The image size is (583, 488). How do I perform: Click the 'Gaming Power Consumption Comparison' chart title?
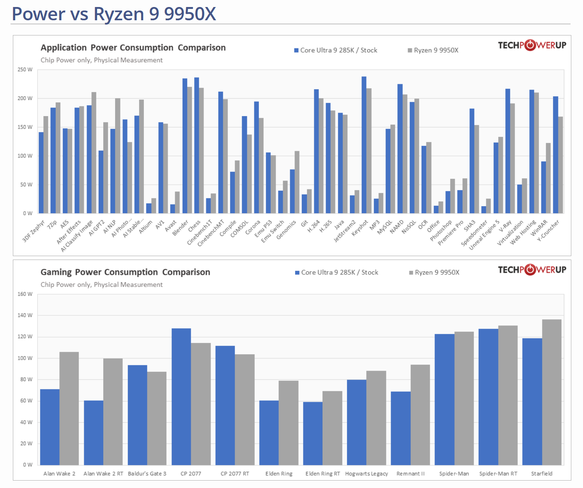pos(125,272)
